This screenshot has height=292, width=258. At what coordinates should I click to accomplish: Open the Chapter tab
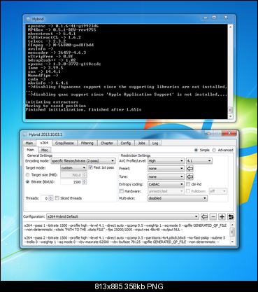coord(107,143)
